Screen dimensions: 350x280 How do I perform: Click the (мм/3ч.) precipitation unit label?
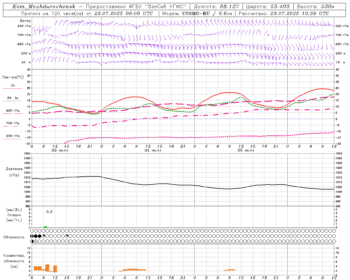coord(14,210)
